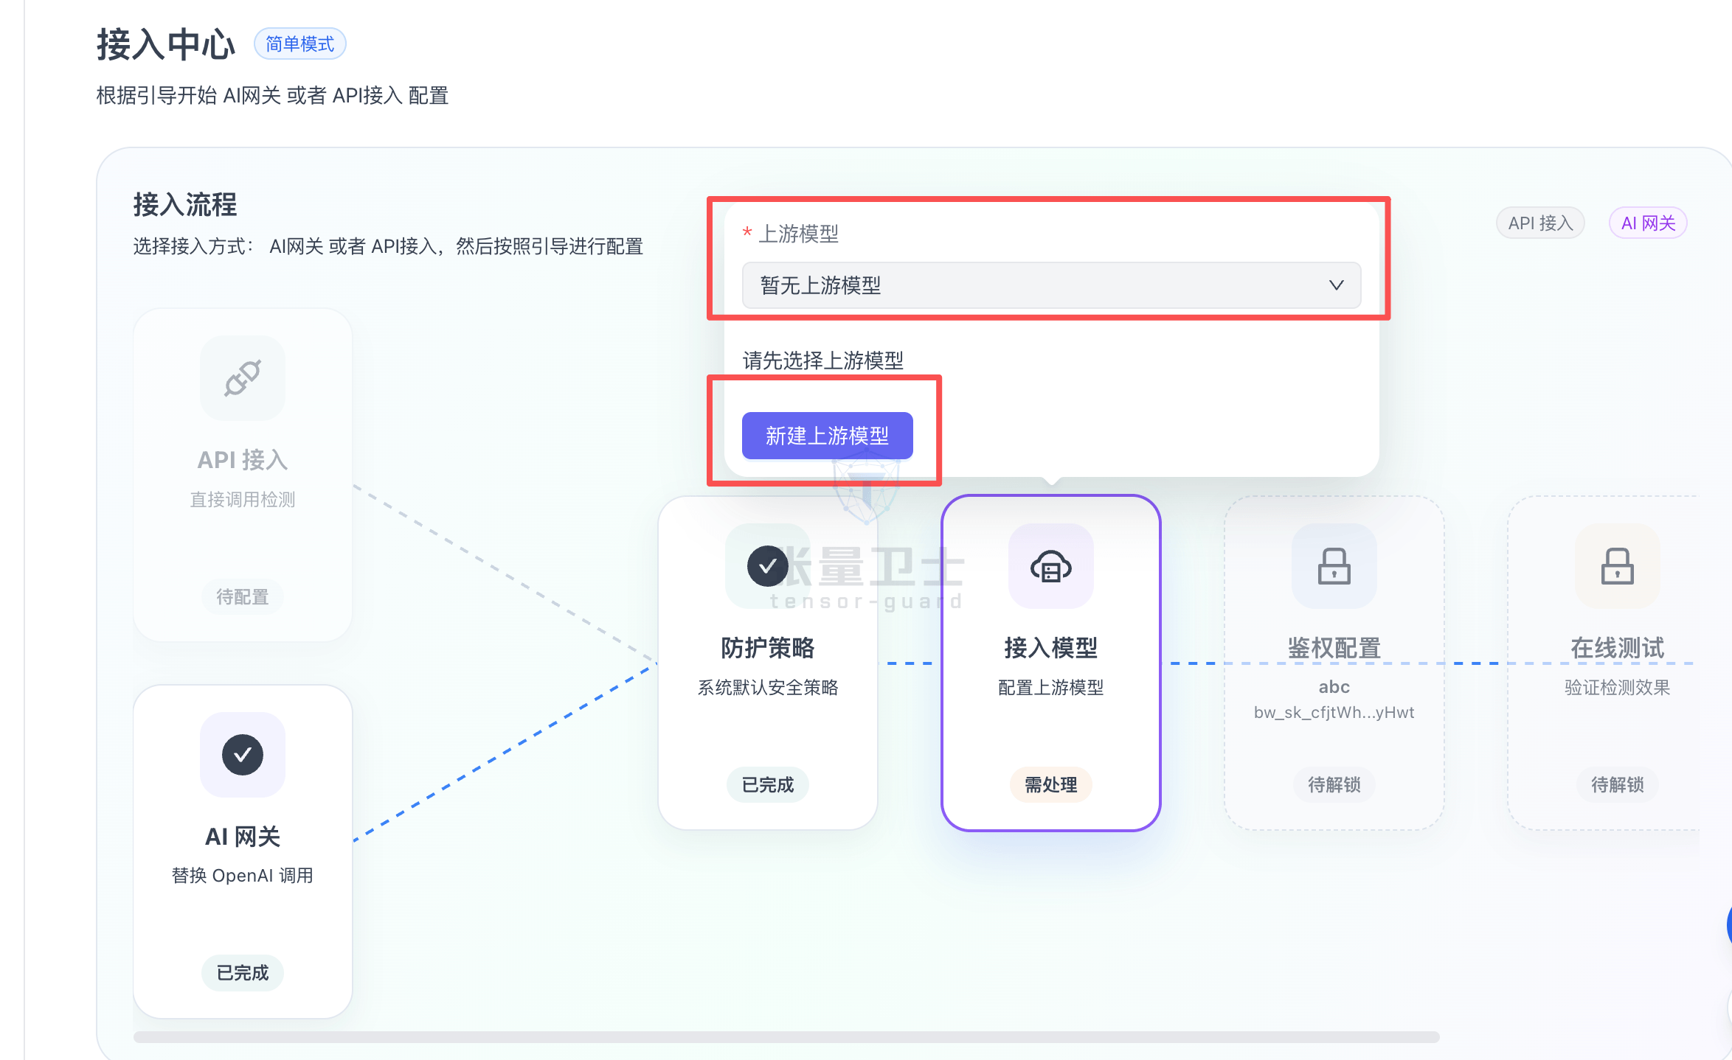
Task: Select the 防护策略 card title
Action: 768,648
